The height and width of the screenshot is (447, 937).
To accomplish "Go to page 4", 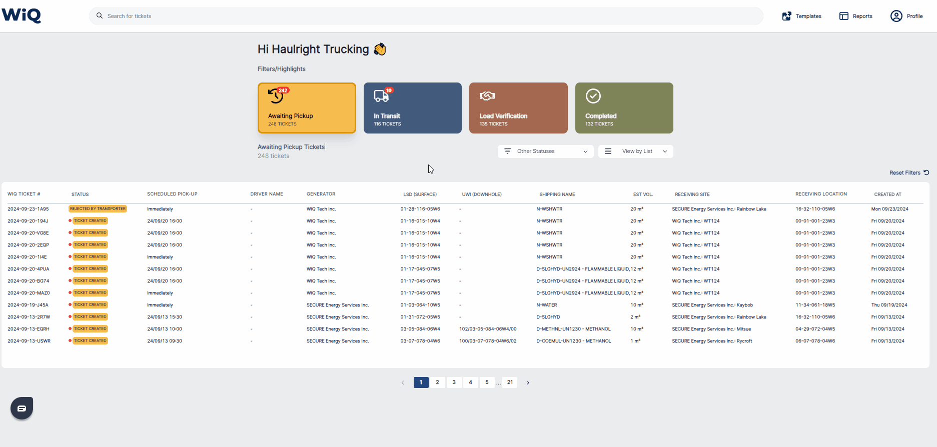I will 470,382.
